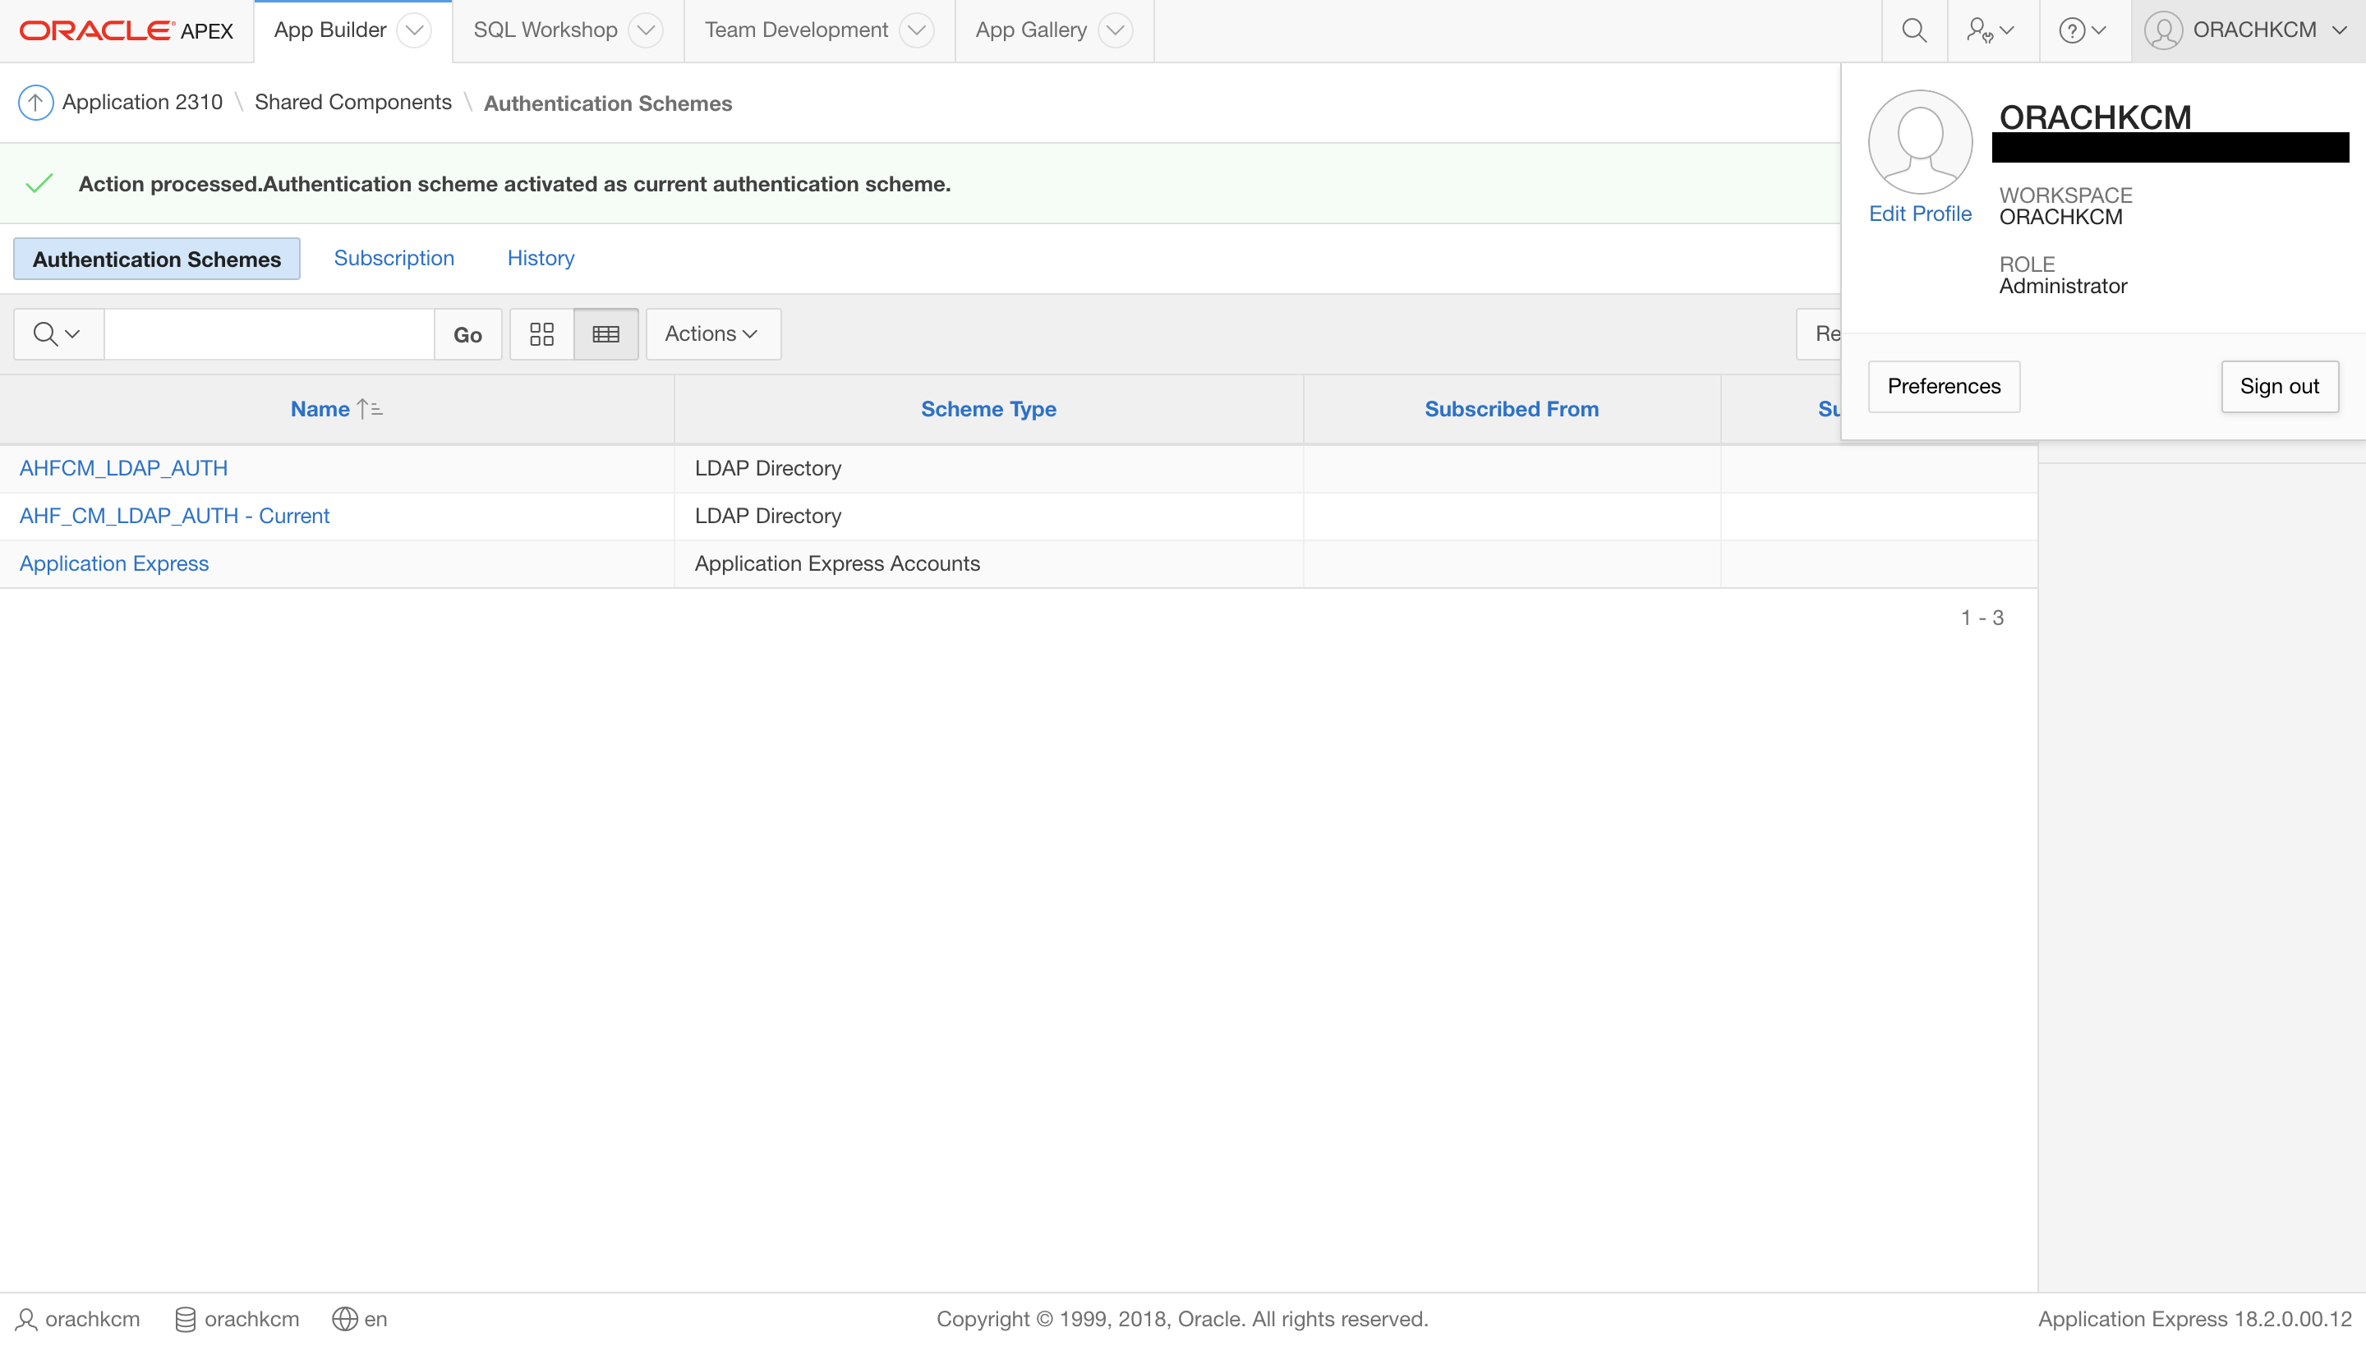
Task: Click the report search text field
Action: [x=269, y=333]
